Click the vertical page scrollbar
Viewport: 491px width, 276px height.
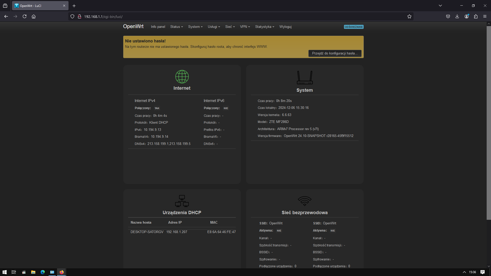489,123
